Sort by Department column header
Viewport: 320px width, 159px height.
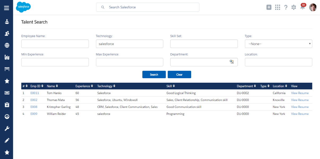246,86
